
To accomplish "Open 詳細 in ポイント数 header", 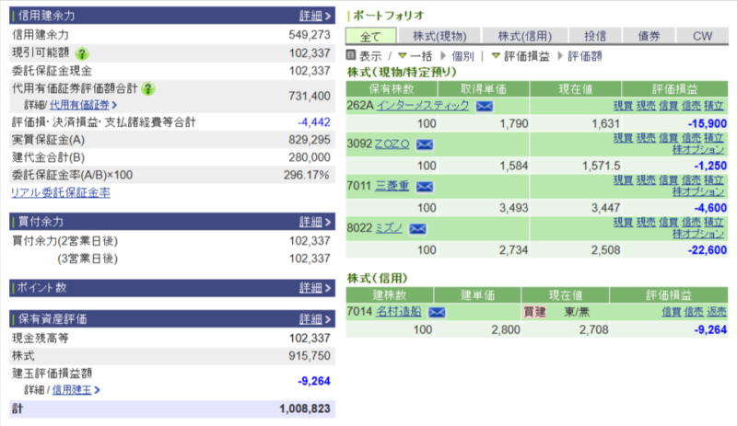I will [x=315, y=287].
